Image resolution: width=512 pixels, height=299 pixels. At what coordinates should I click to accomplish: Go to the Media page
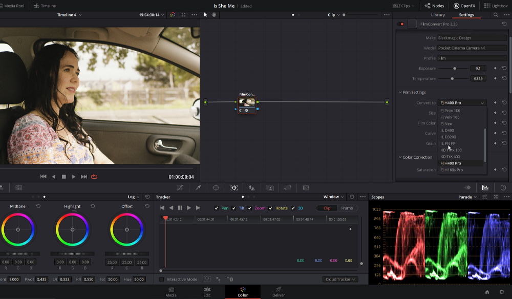click(x=171, y=292)
